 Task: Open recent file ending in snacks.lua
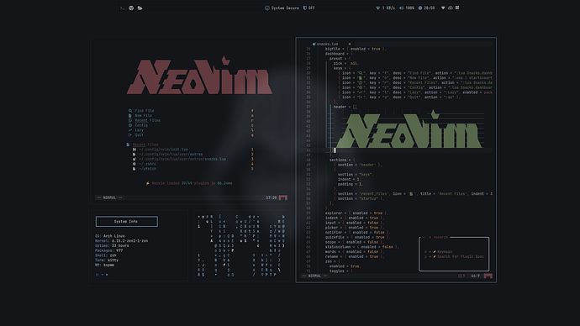tap(182, 159)
